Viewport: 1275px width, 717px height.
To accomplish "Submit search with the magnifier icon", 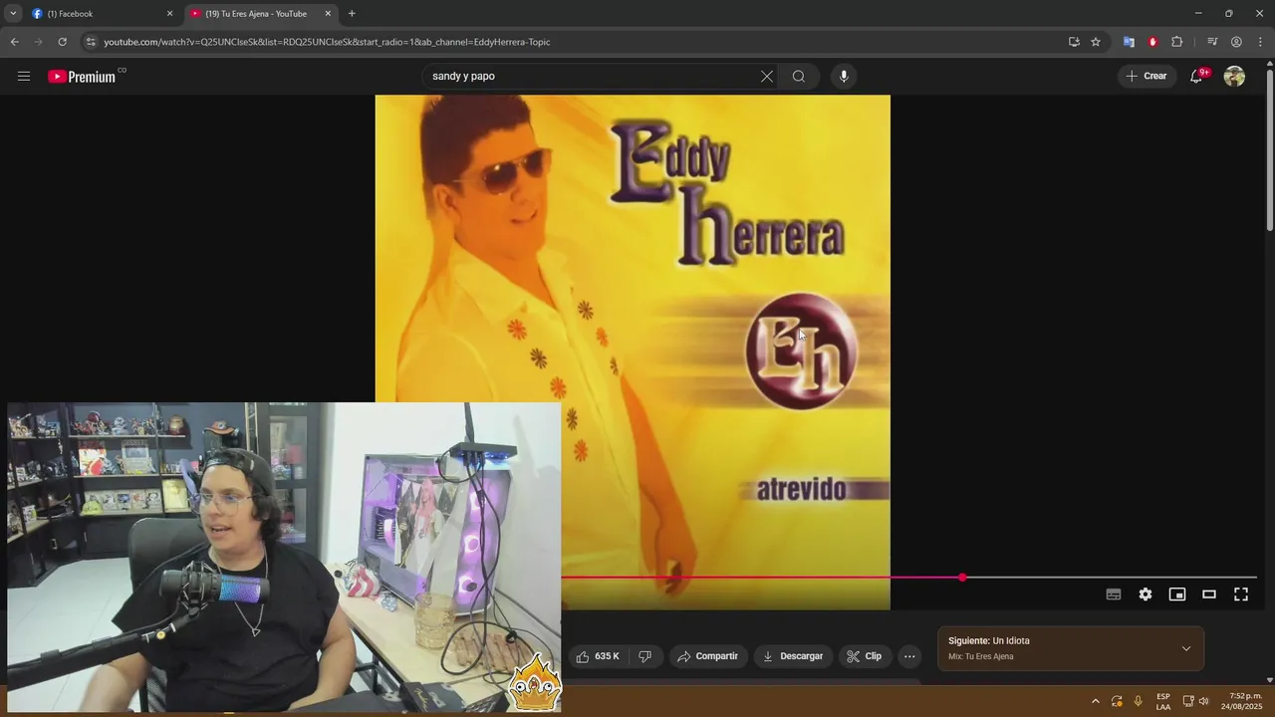I will pyautogui.click(x=799, y=76).
